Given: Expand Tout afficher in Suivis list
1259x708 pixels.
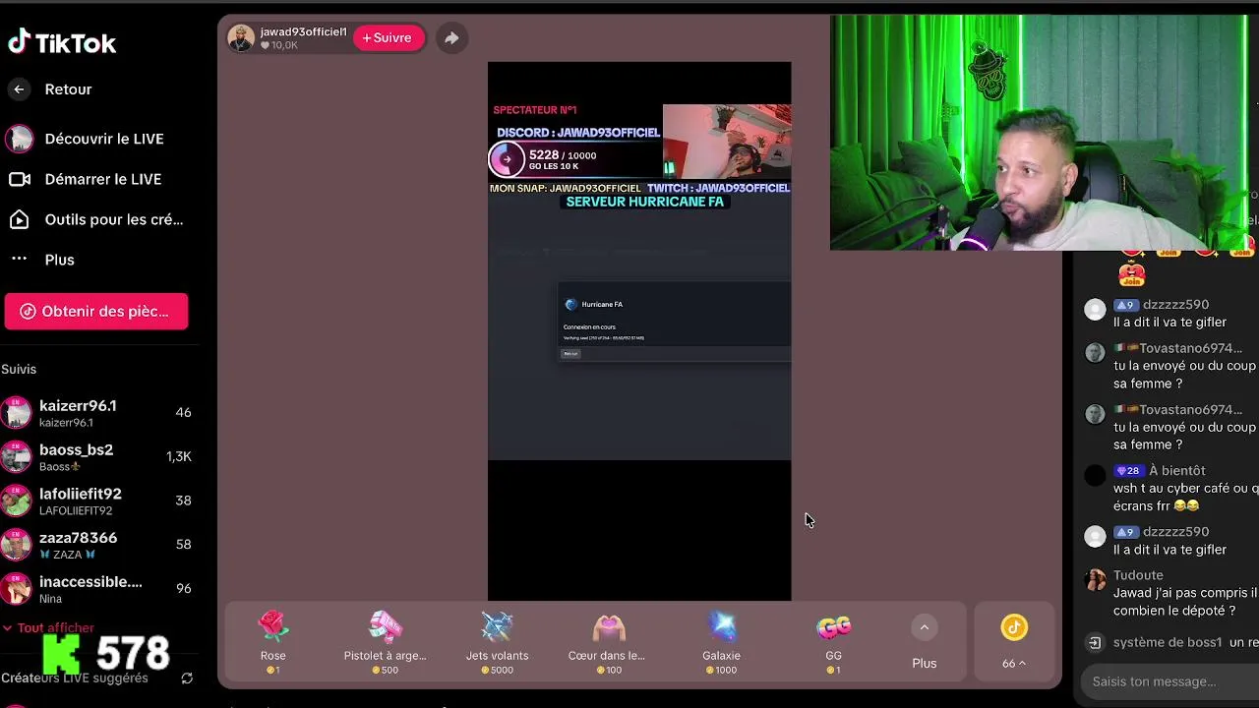Looking at the screenshot, I should [48, 627].
